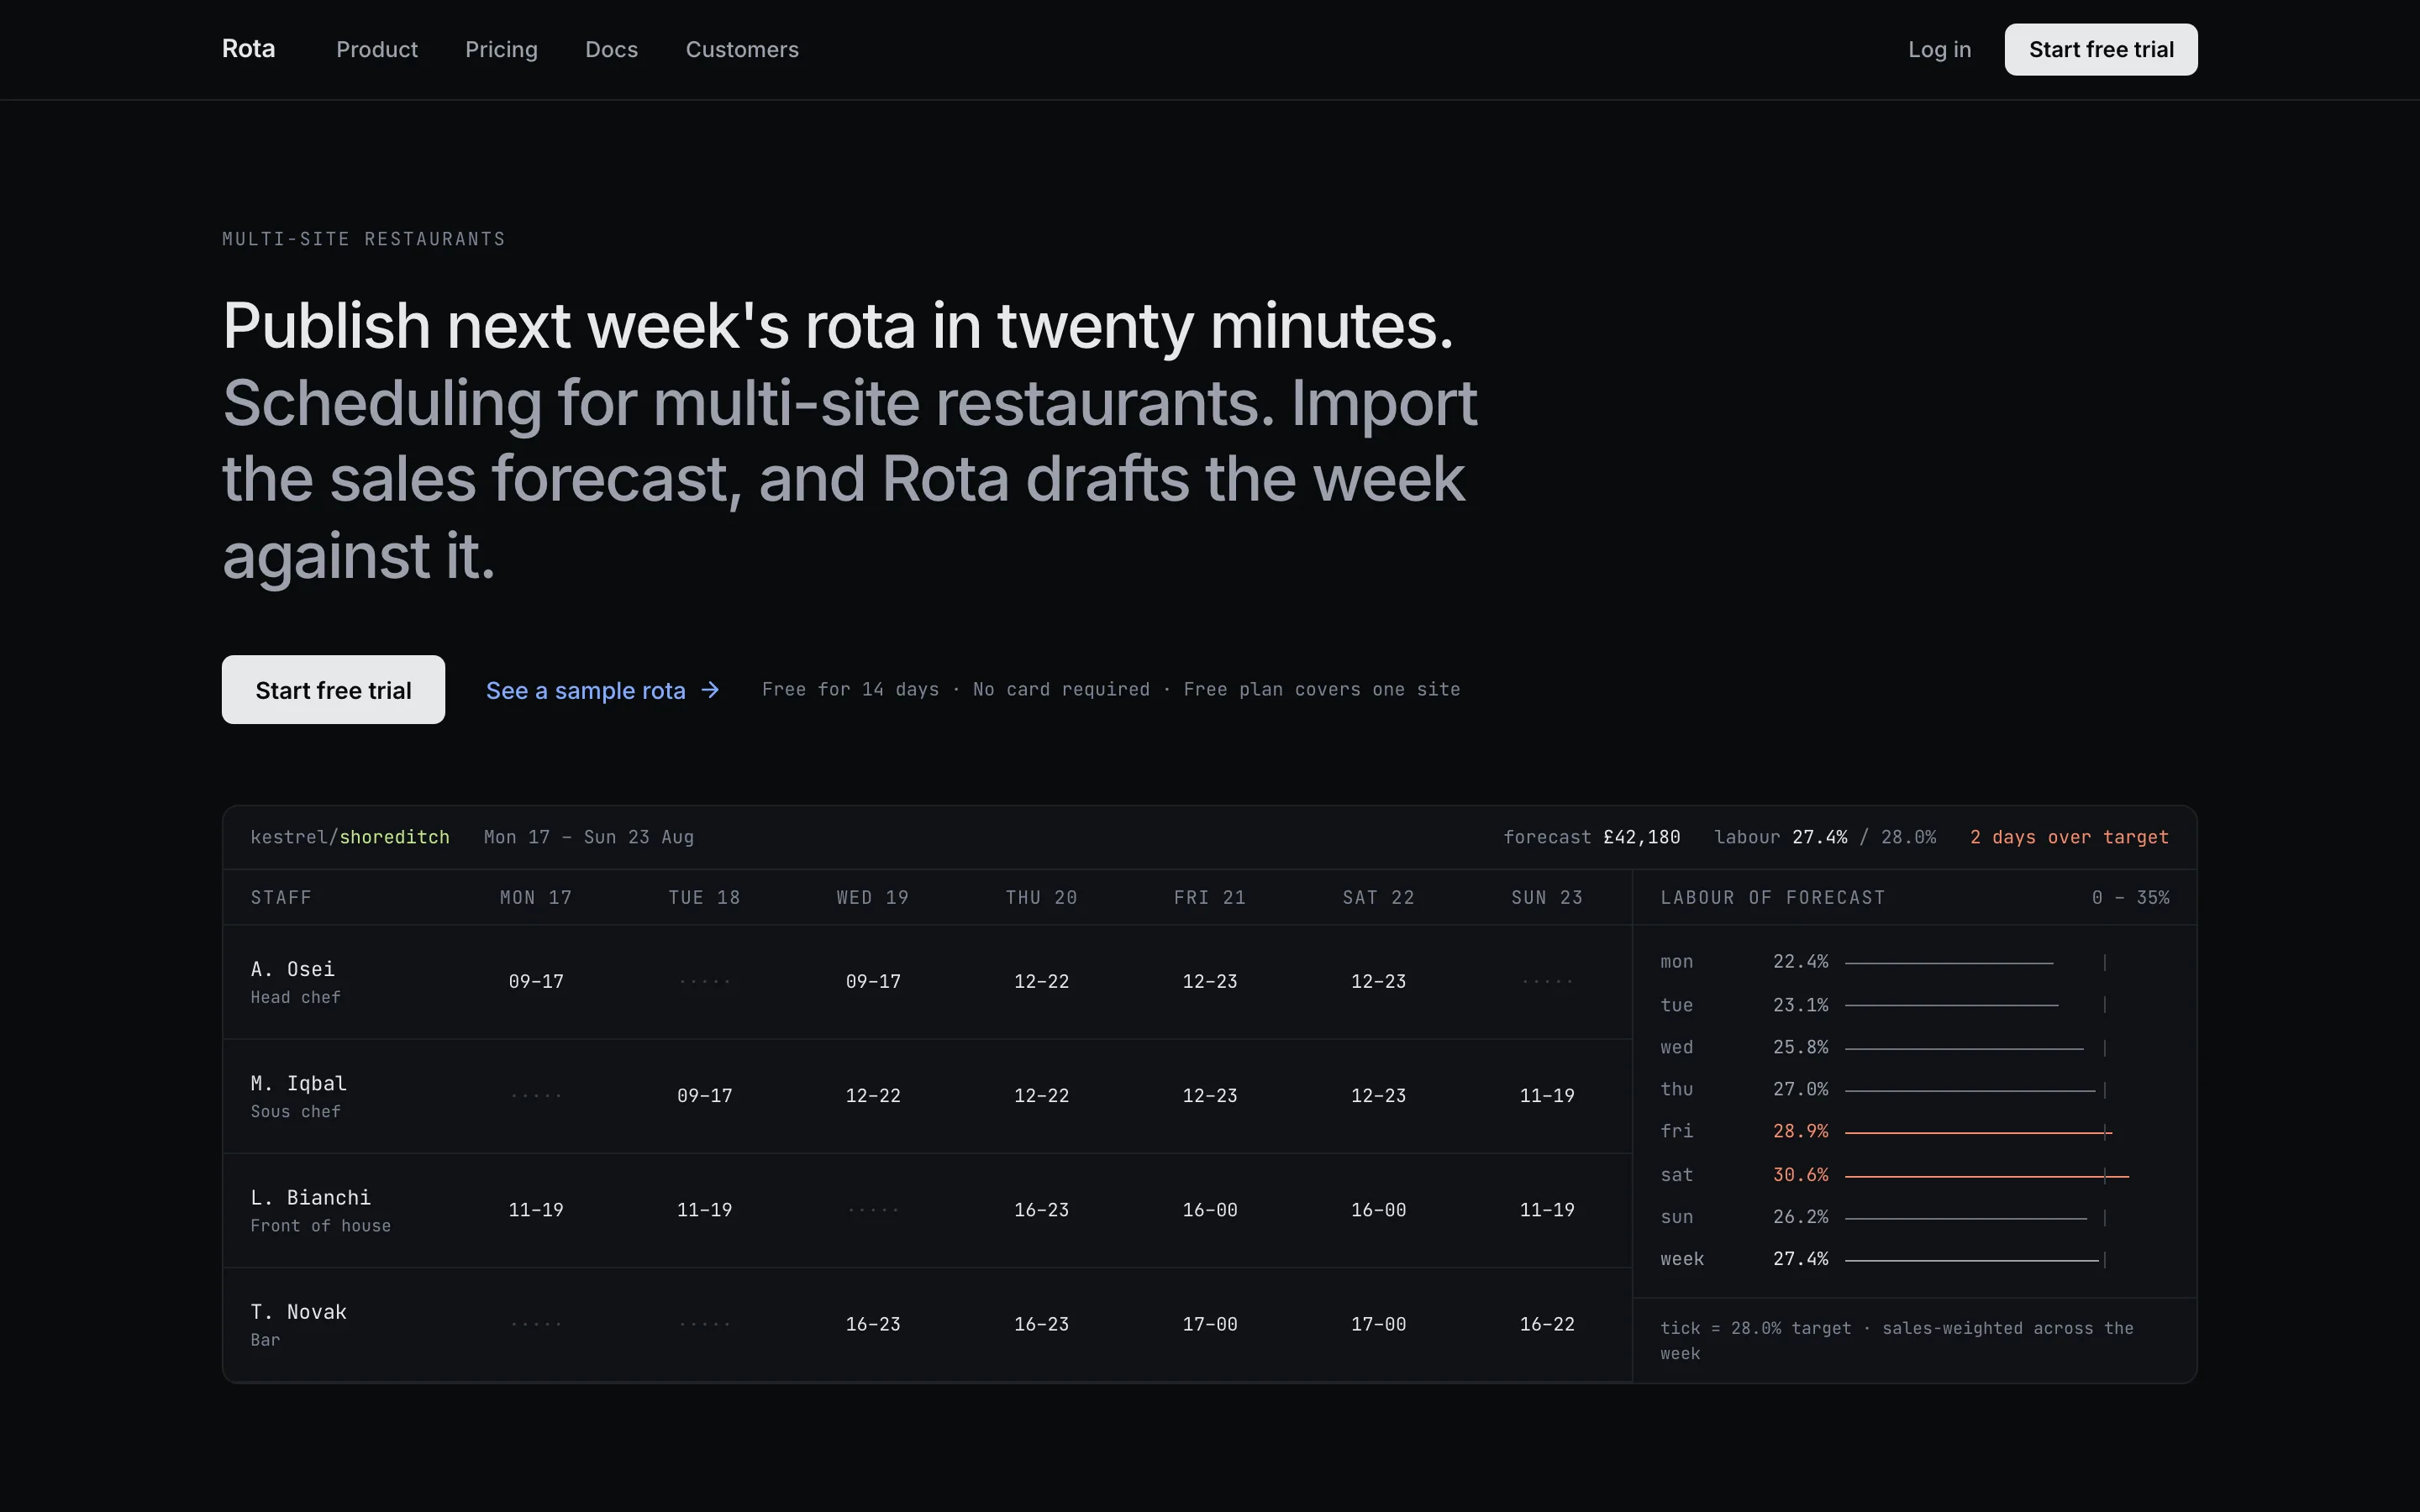Click the LABOUR OF FORECAST panel header
Image resolution: width=2420 pixels, height=1512 pixels.
[1772, 897]
